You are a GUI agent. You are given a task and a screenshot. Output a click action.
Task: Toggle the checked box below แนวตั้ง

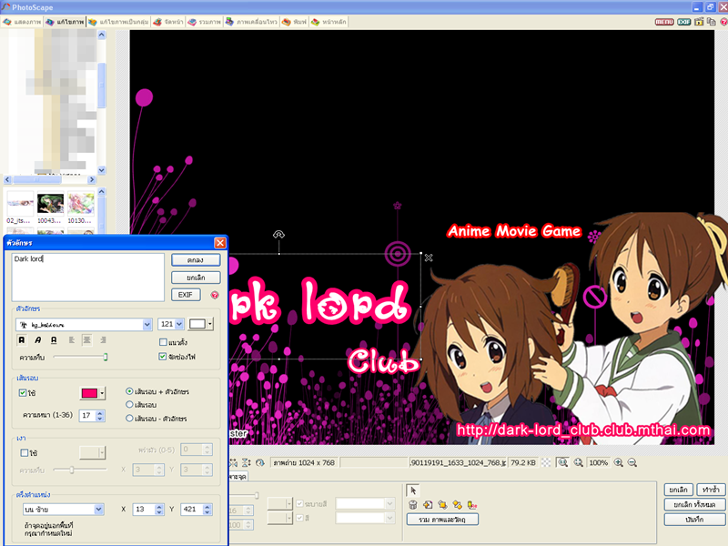coord(163,357)
